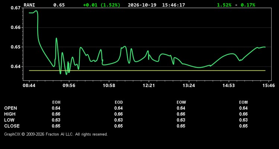Viewport: 279px width, 149px height.
Task: Click the EOM column header
Action: tap(243, 102)
